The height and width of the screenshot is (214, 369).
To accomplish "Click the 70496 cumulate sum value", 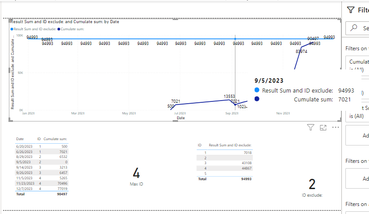I will [x=62, y=183].
